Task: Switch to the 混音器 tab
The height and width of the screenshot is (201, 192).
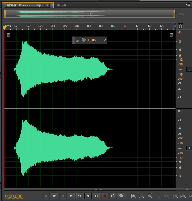Action: tap(61, 5)
